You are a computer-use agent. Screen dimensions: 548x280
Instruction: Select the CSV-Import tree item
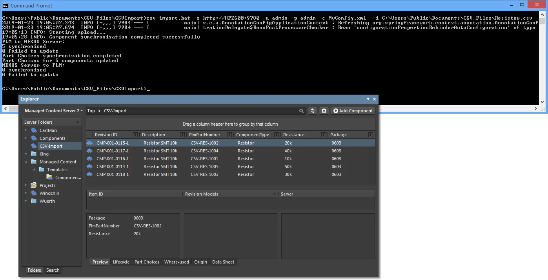point(51,146)
